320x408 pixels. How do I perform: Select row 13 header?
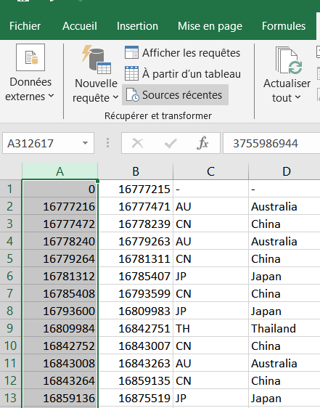click(x=10, y=398)
